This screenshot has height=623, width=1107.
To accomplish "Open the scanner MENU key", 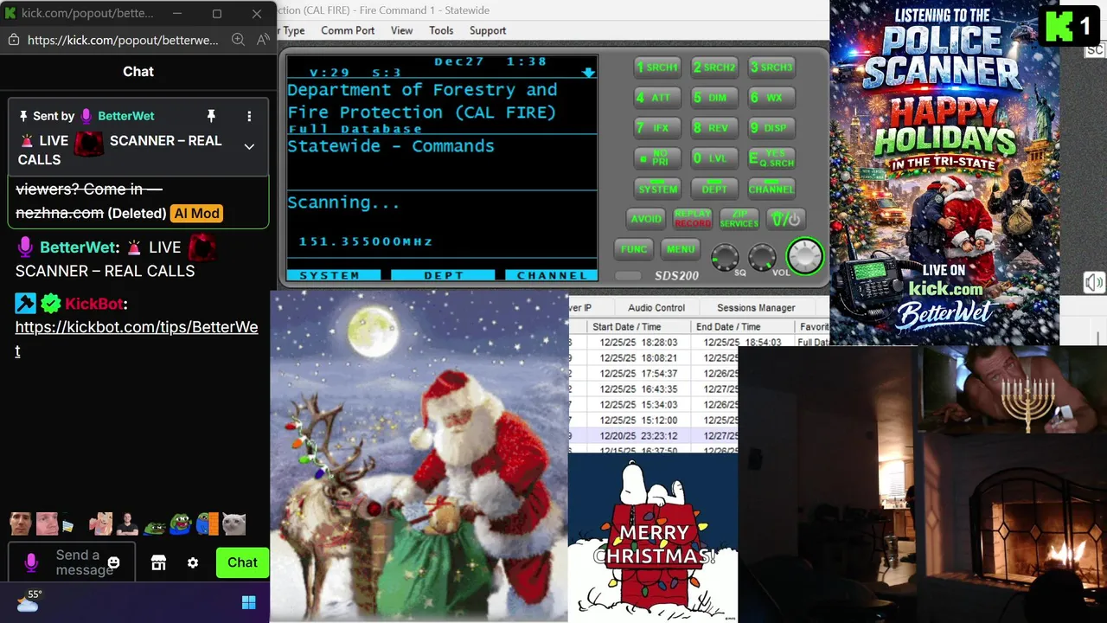I will [x=680, y=249].
